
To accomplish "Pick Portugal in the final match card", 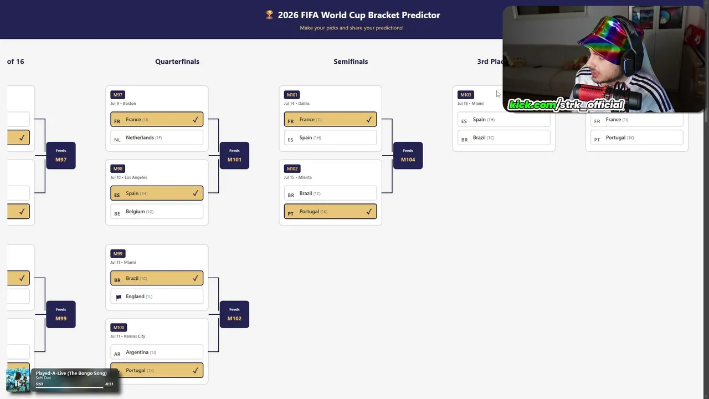I will click(x=636, y=138).
